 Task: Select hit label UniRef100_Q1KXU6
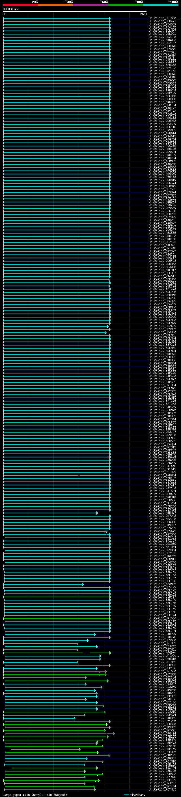[162, 87]
